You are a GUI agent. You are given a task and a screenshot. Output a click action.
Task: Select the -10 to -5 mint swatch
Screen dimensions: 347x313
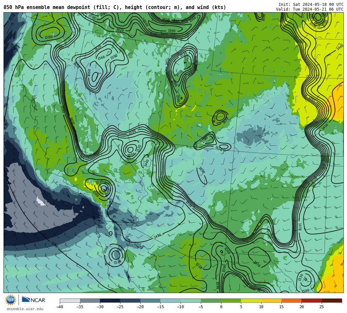point(191,300)
